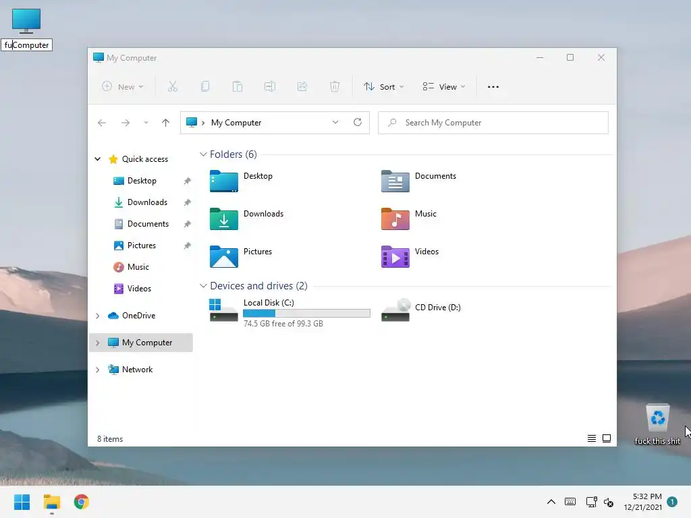Go forward with the right arrow

coord(126,123)
